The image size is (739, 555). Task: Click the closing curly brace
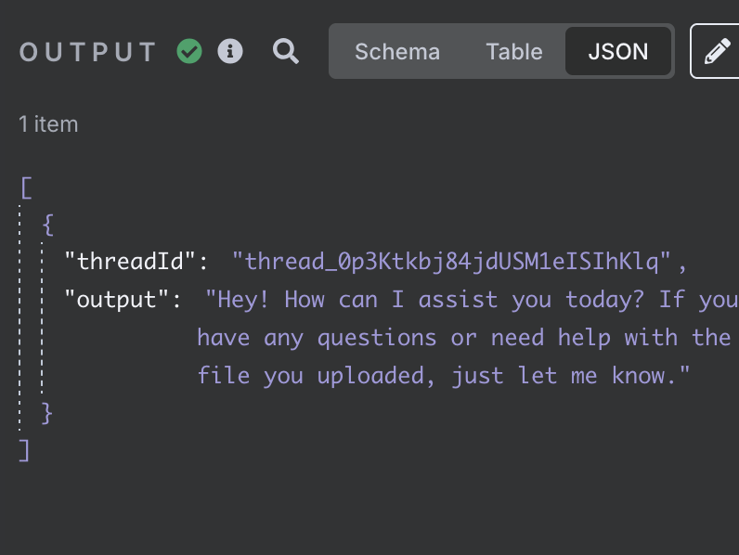(x=46, y=413)
